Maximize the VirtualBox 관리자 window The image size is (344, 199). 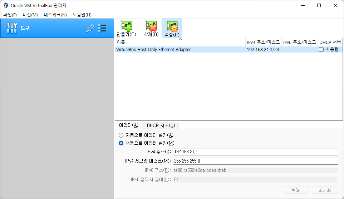click(319, 5)
